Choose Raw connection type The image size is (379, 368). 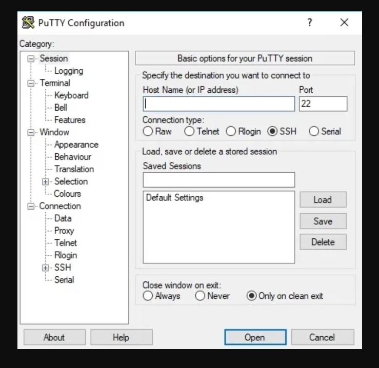click(148, 132)
